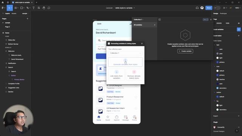The height and width of the screenshot is (136, 242).
Task: Open the Figma main menu icon
Action: [3, 8]
